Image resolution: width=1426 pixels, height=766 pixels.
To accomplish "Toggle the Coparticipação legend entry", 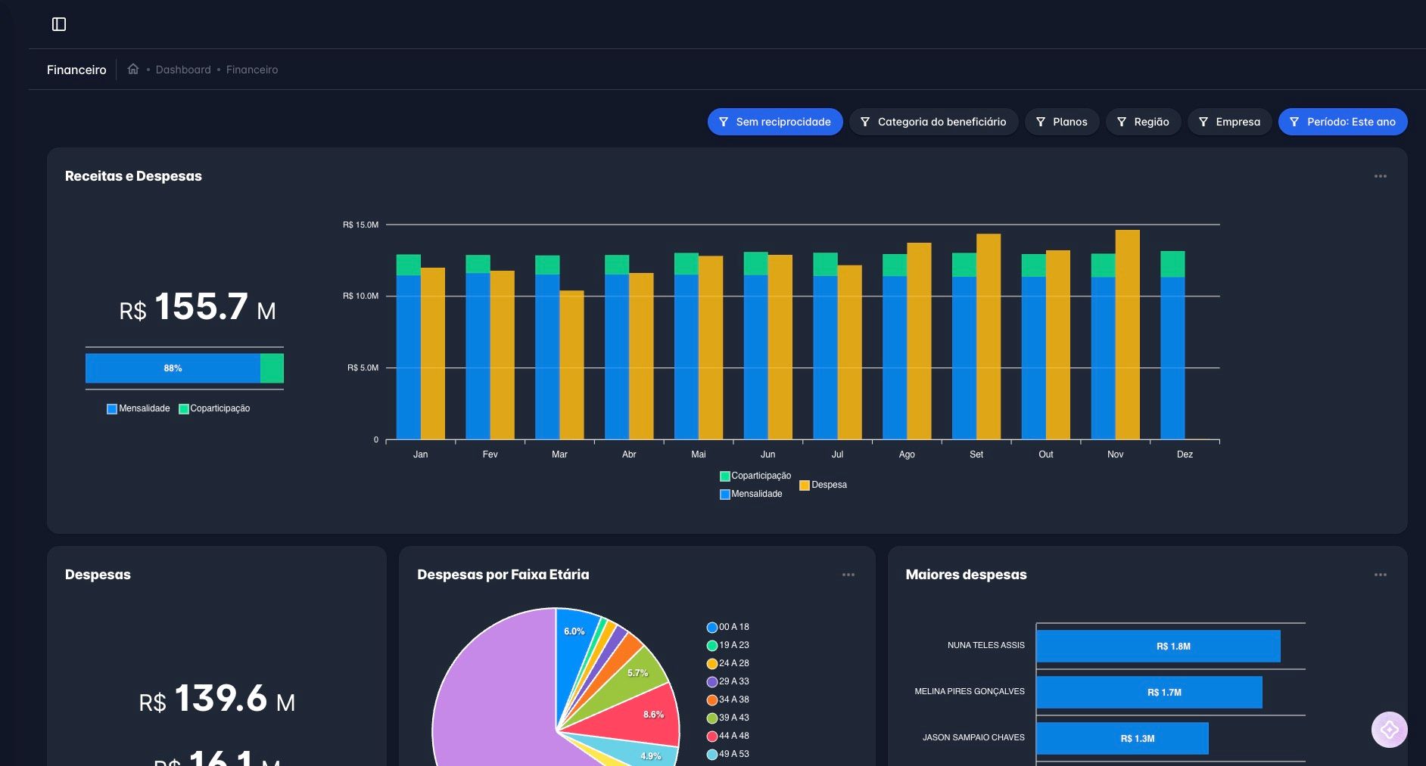I will point(755,476).
